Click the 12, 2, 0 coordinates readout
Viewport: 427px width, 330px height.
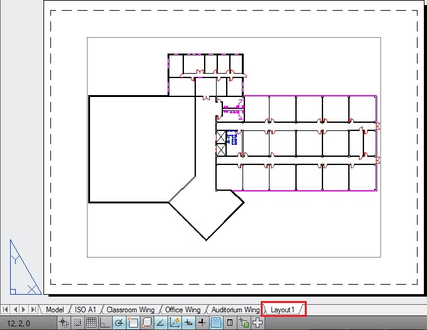click(18, 324)
